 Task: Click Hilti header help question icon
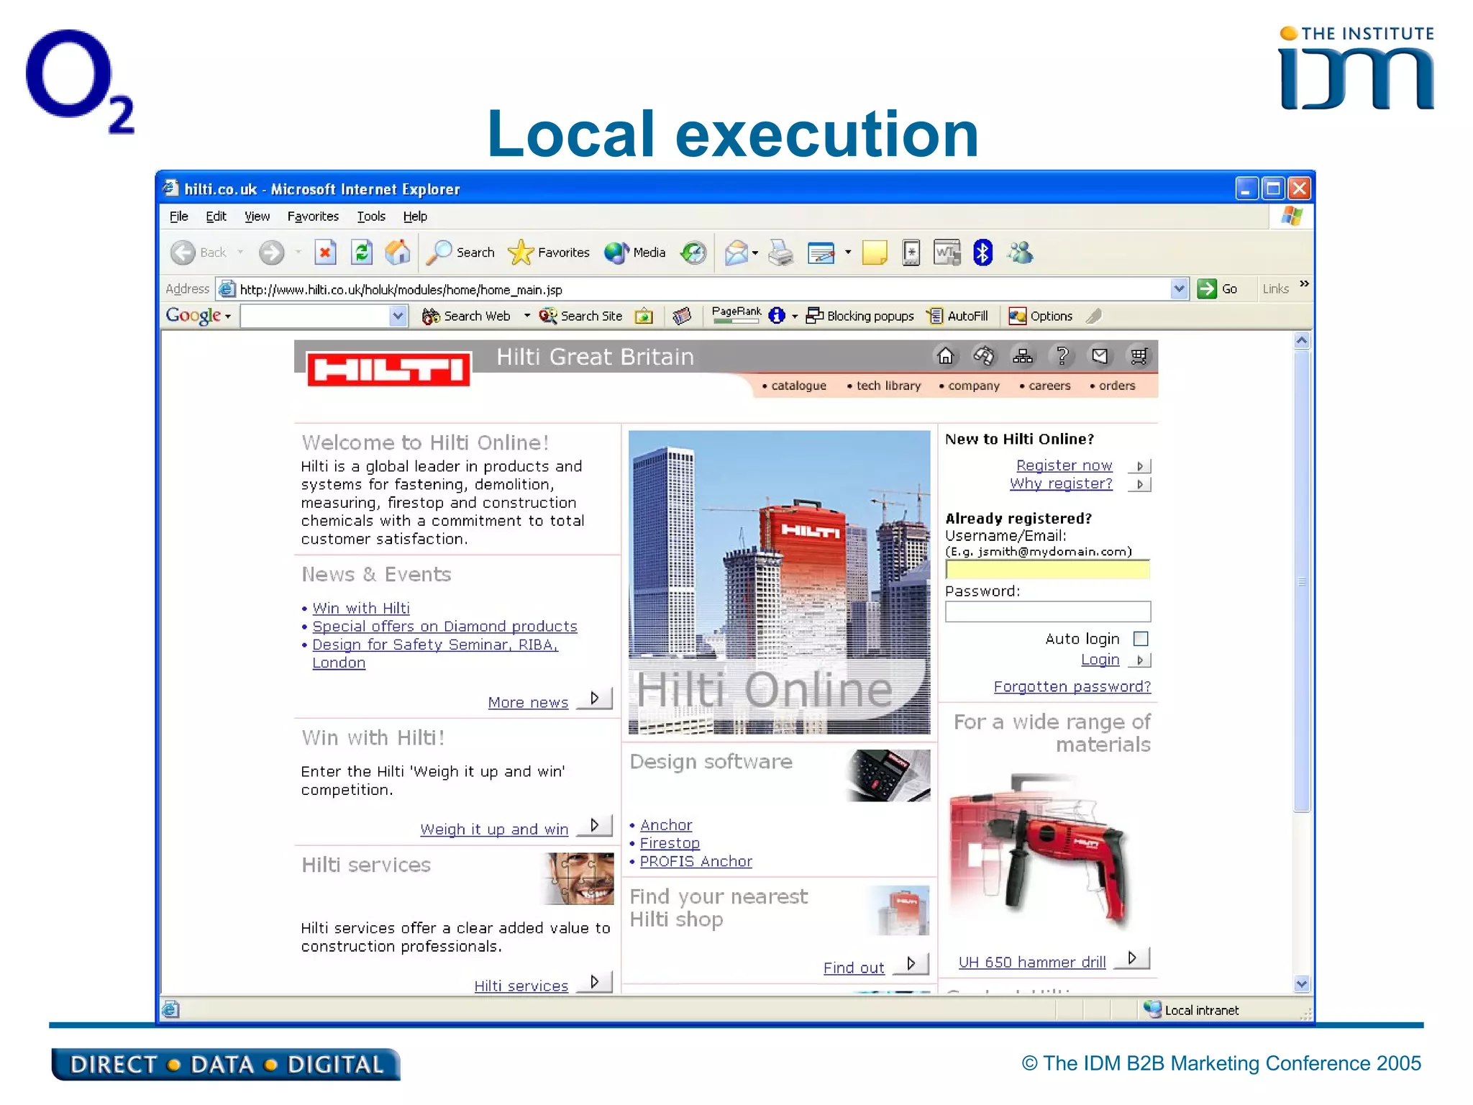coord(1062,355)
